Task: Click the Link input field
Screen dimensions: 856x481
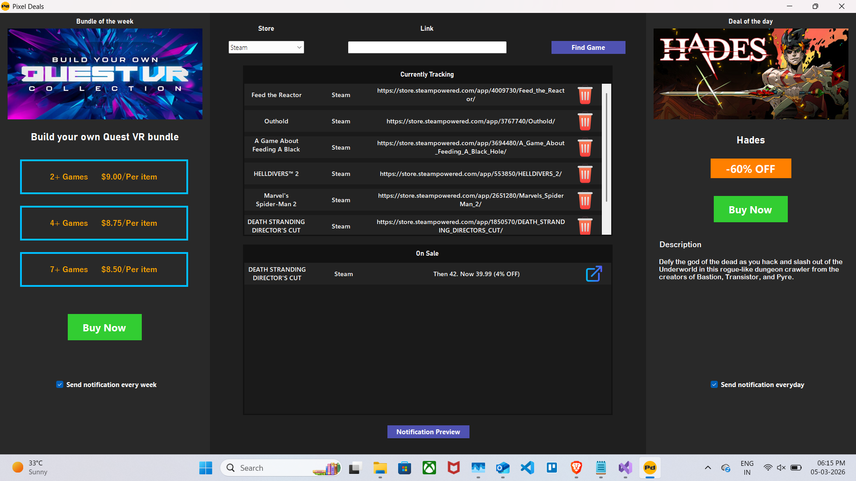Action: point(427,47)
